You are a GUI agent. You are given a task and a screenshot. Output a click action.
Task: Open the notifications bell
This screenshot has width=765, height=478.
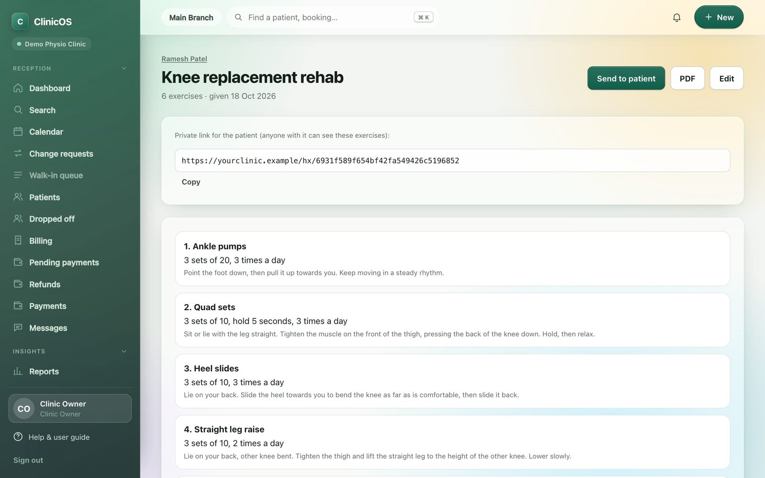[677, 18]
